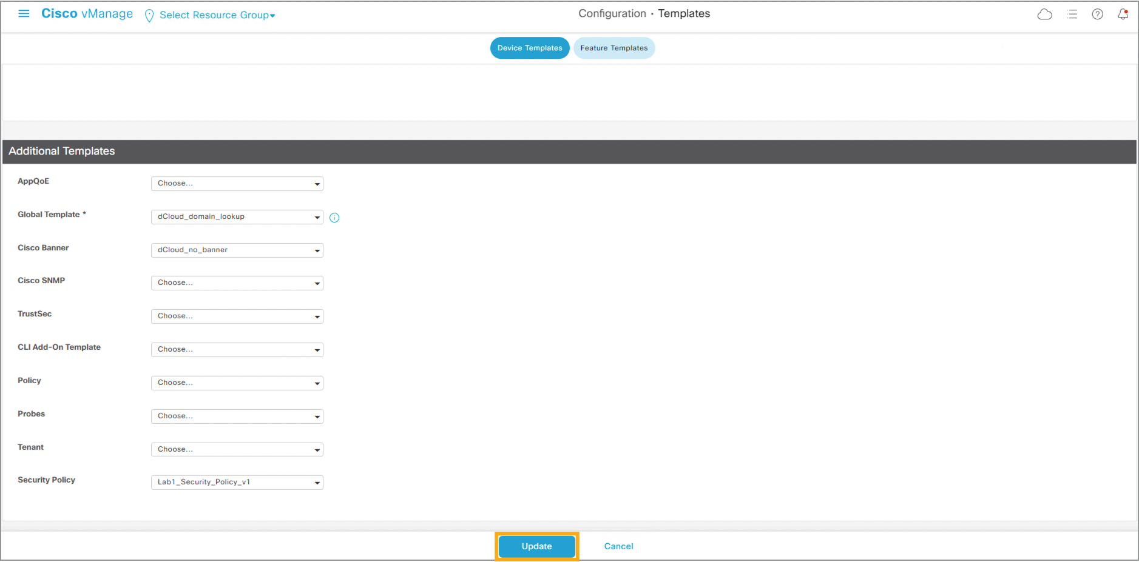Click the Additional Templates section header
Screen dimensions: 1139x562
(569, 152)
